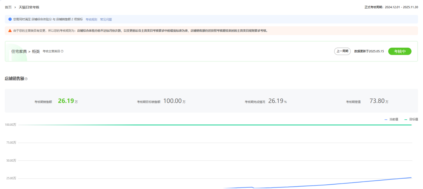Click the blue current-value line in chart
Viewport: 423px width, 189px height.
pyautogui.click(x=356, y=183)
